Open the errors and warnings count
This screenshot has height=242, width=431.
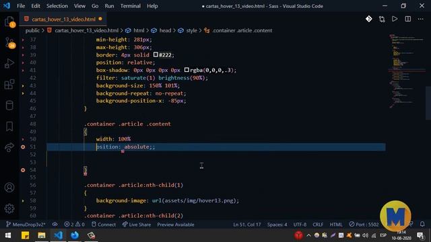(x=74, y=225)
